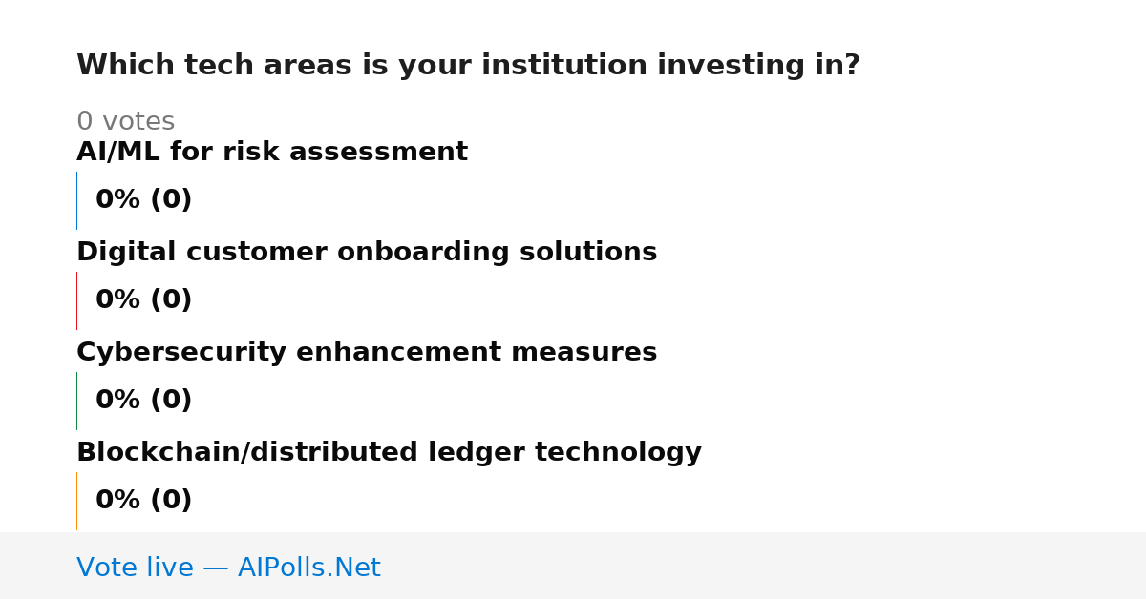The height and width of the screenshot is (599, 1146).
Task: Open the Vote live — AIPolls.Net link
Action: (x=228, y=568)
